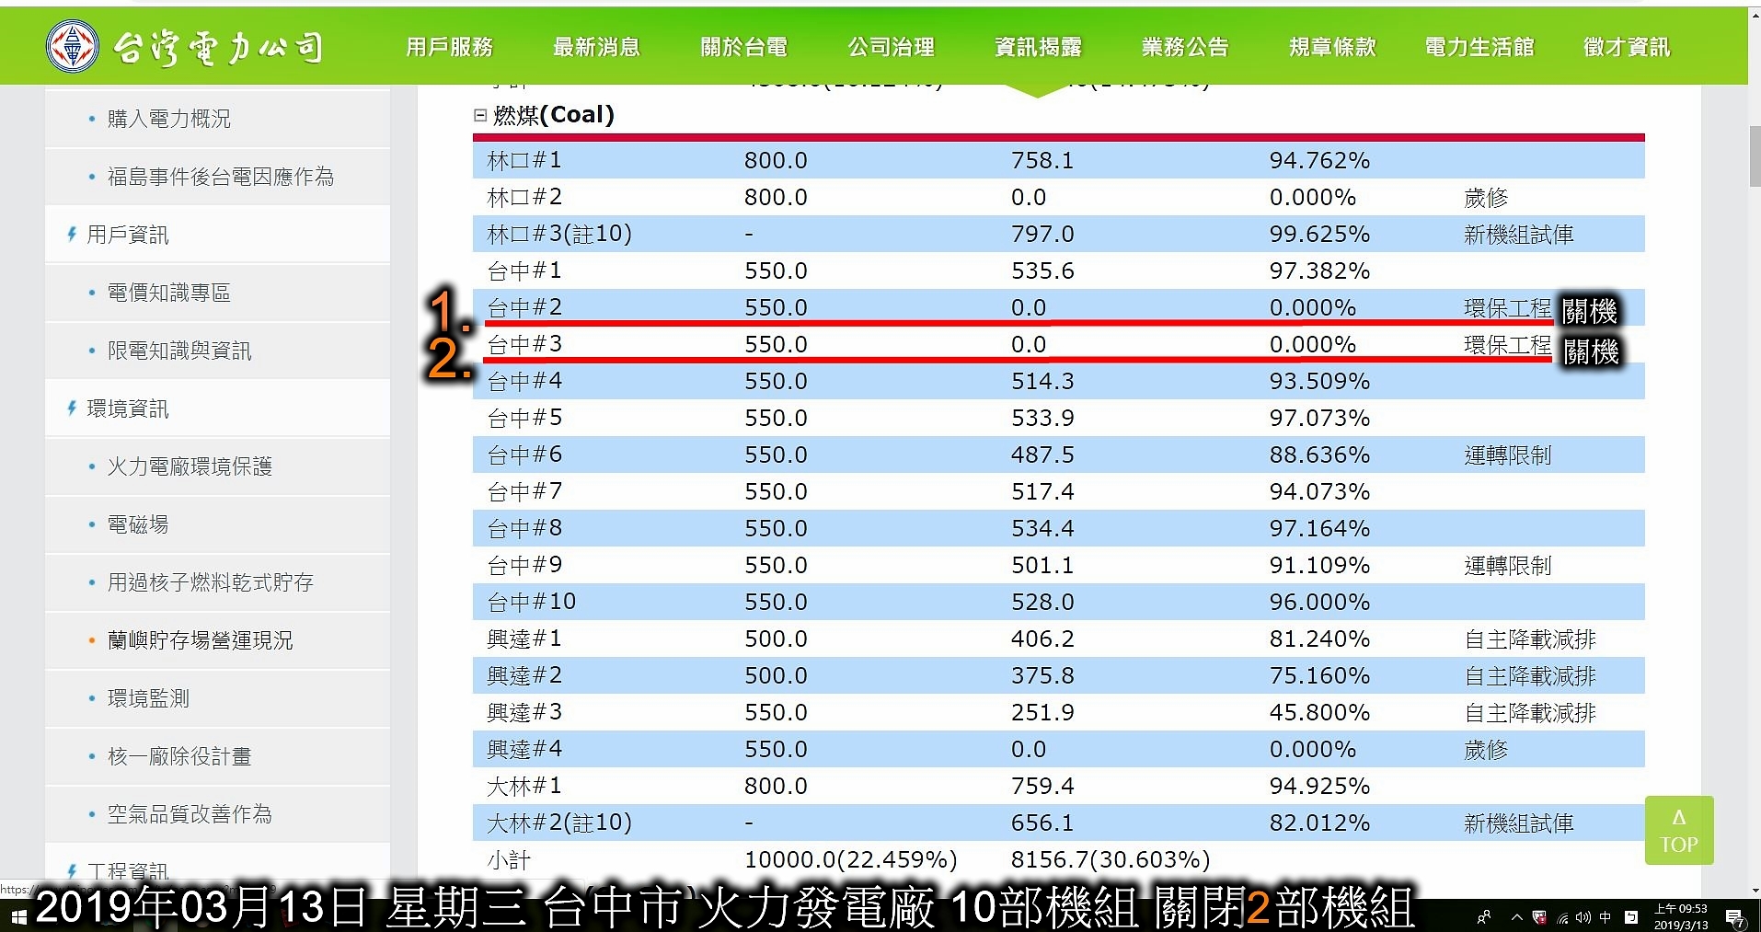Click the Taipower company logo
The image size is (1761, 932).
tap(184, 47)
